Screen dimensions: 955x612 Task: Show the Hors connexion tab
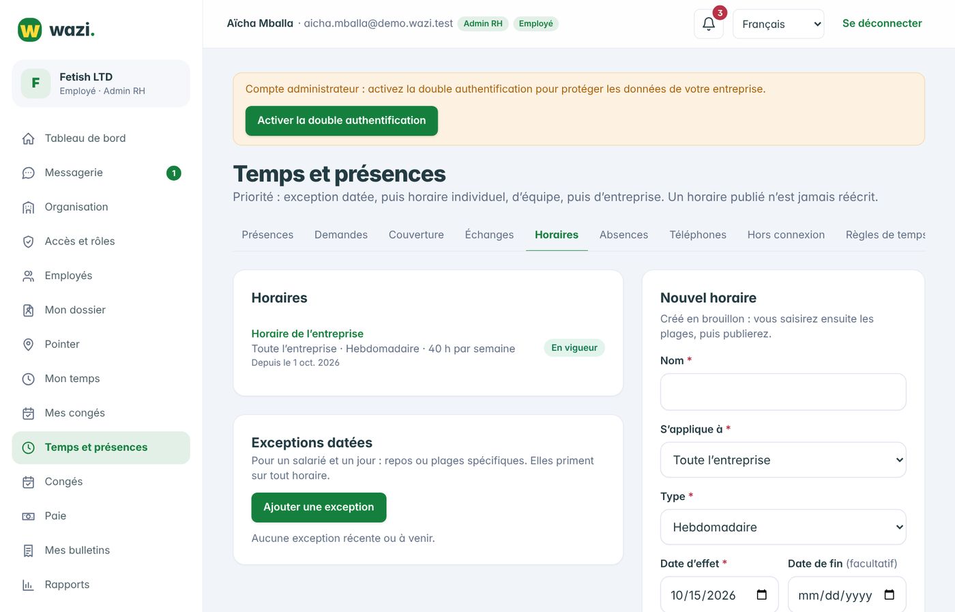tap(786, 235)
